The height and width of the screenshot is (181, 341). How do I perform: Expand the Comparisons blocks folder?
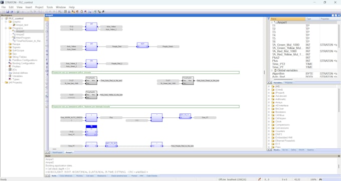269,125
